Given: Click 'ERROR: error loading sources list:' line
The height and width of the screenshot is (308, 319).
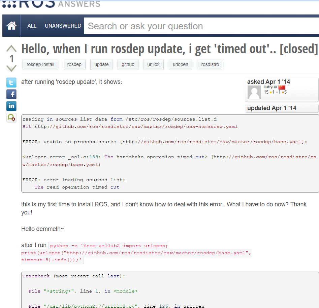Looking at the screenshot, I should pyautogui.click(x=74, y=180).
